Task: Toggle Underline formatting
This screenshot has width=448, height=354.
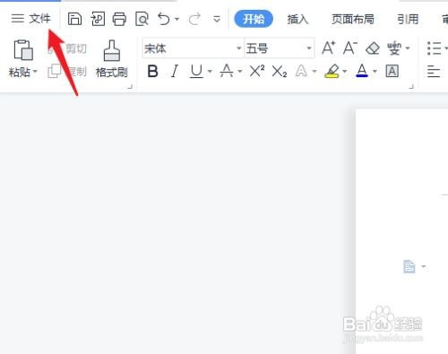Action: click(196, 72)
